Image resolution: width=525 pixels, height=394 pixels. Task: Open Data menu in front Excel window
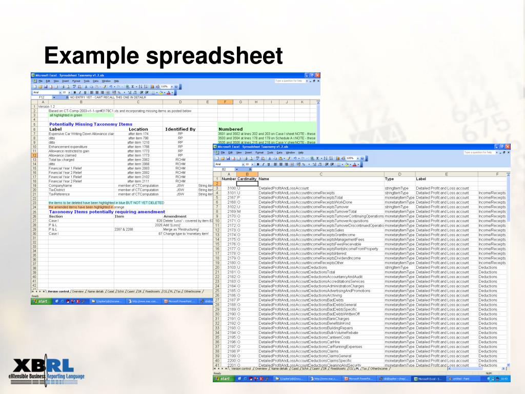(x=279, y=152)
